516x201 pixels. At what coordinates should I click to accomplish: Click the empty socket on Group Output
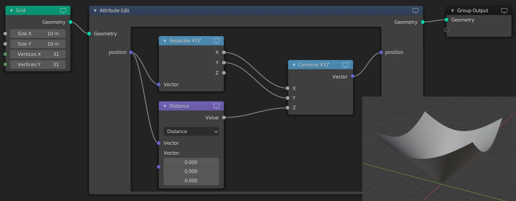(x=446, y=30)
